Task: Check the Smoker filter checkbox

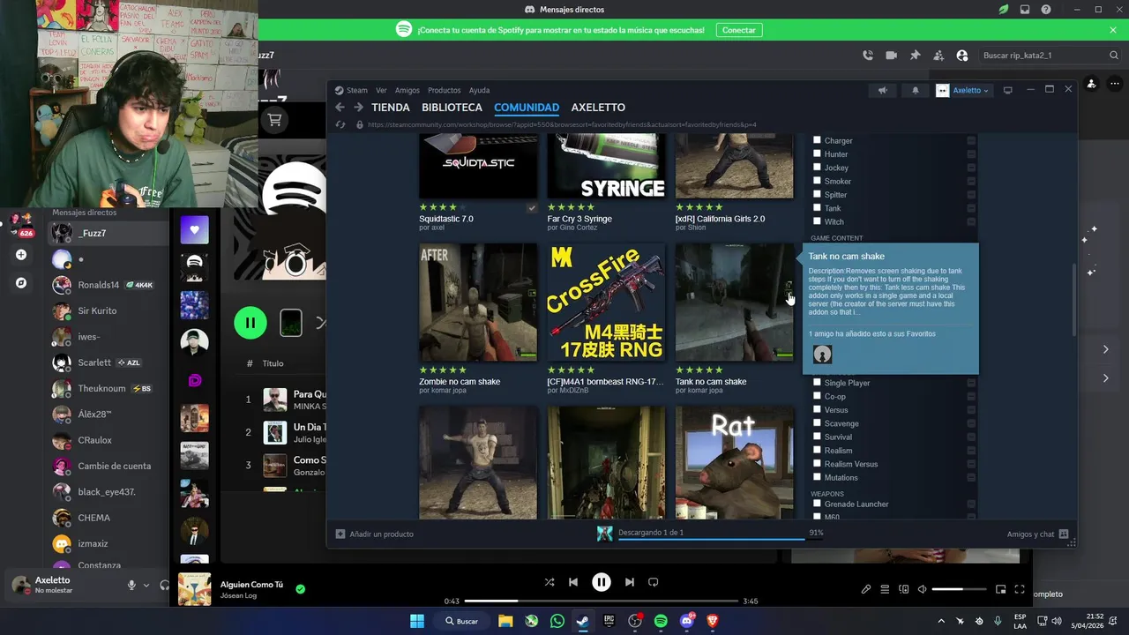Action: click(817, 181)
